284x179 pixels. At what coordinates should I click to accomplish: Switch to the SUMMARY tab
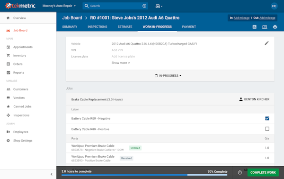[x=70, y=27]
